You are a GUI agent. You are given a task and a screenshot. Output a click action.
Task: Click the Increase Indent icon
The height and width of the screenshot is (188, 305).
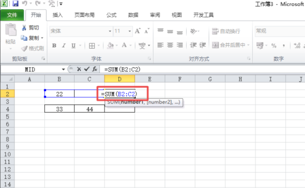(202, 45)
